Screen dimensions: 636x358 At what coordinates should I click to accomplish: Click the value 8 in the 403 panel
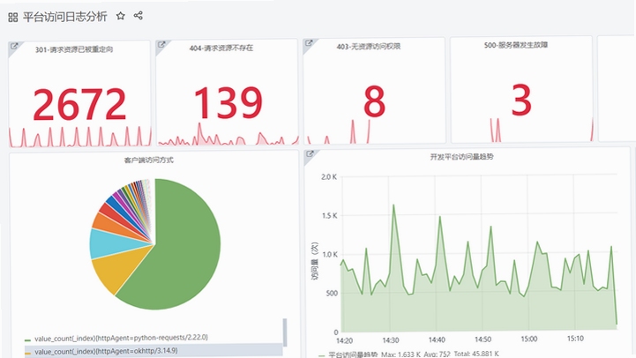click(374, 101)
